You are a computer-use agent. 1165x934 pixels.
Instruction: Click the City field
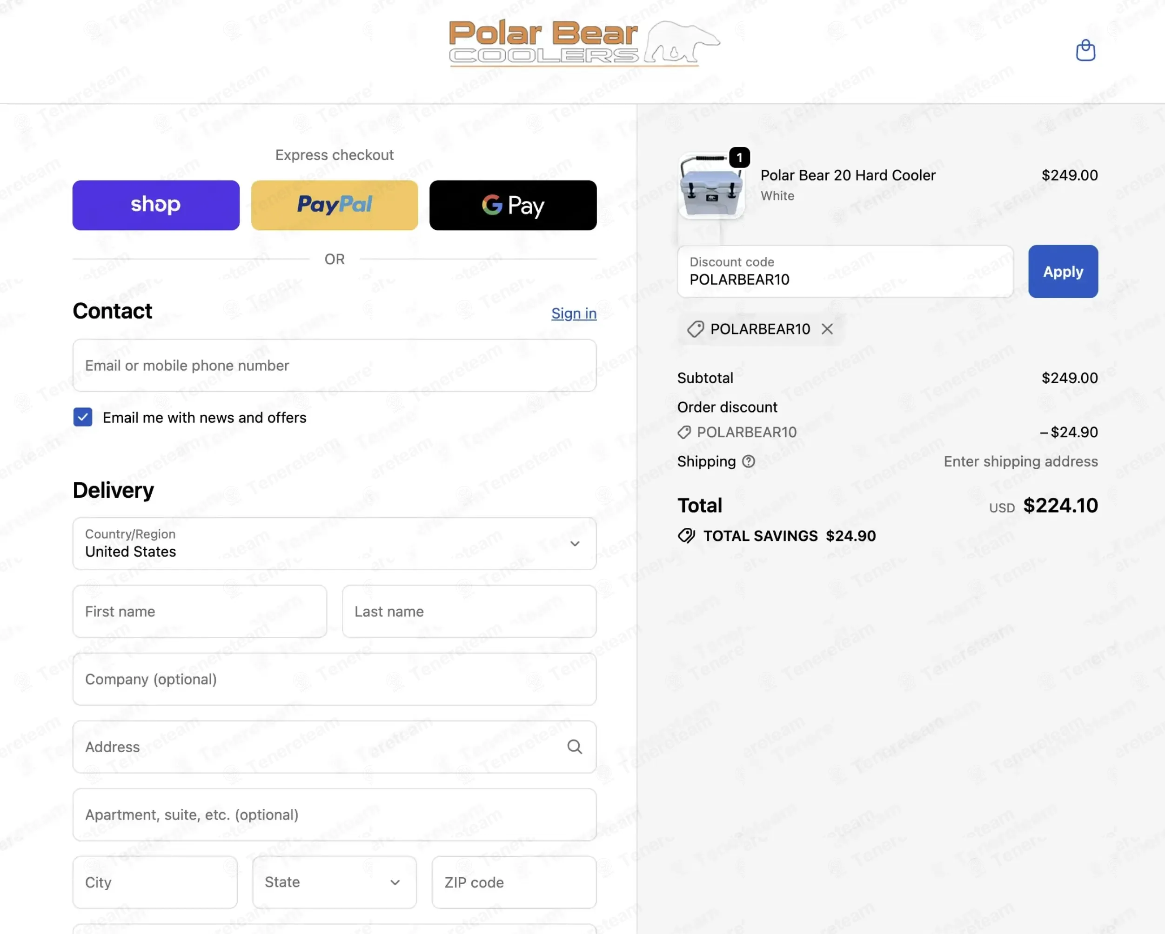155,882
